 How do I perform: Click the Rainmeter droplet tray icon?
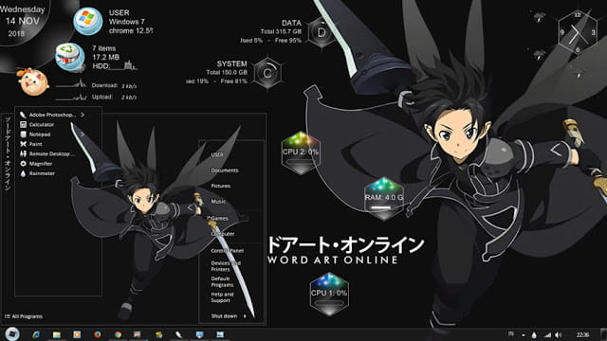point(534,334)
